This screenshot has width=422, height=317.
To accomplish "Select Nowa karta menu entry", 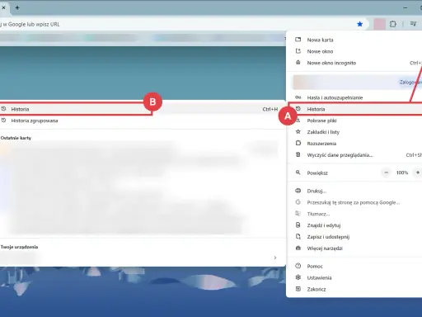I will pyautogui.click(x=354, y=40).
